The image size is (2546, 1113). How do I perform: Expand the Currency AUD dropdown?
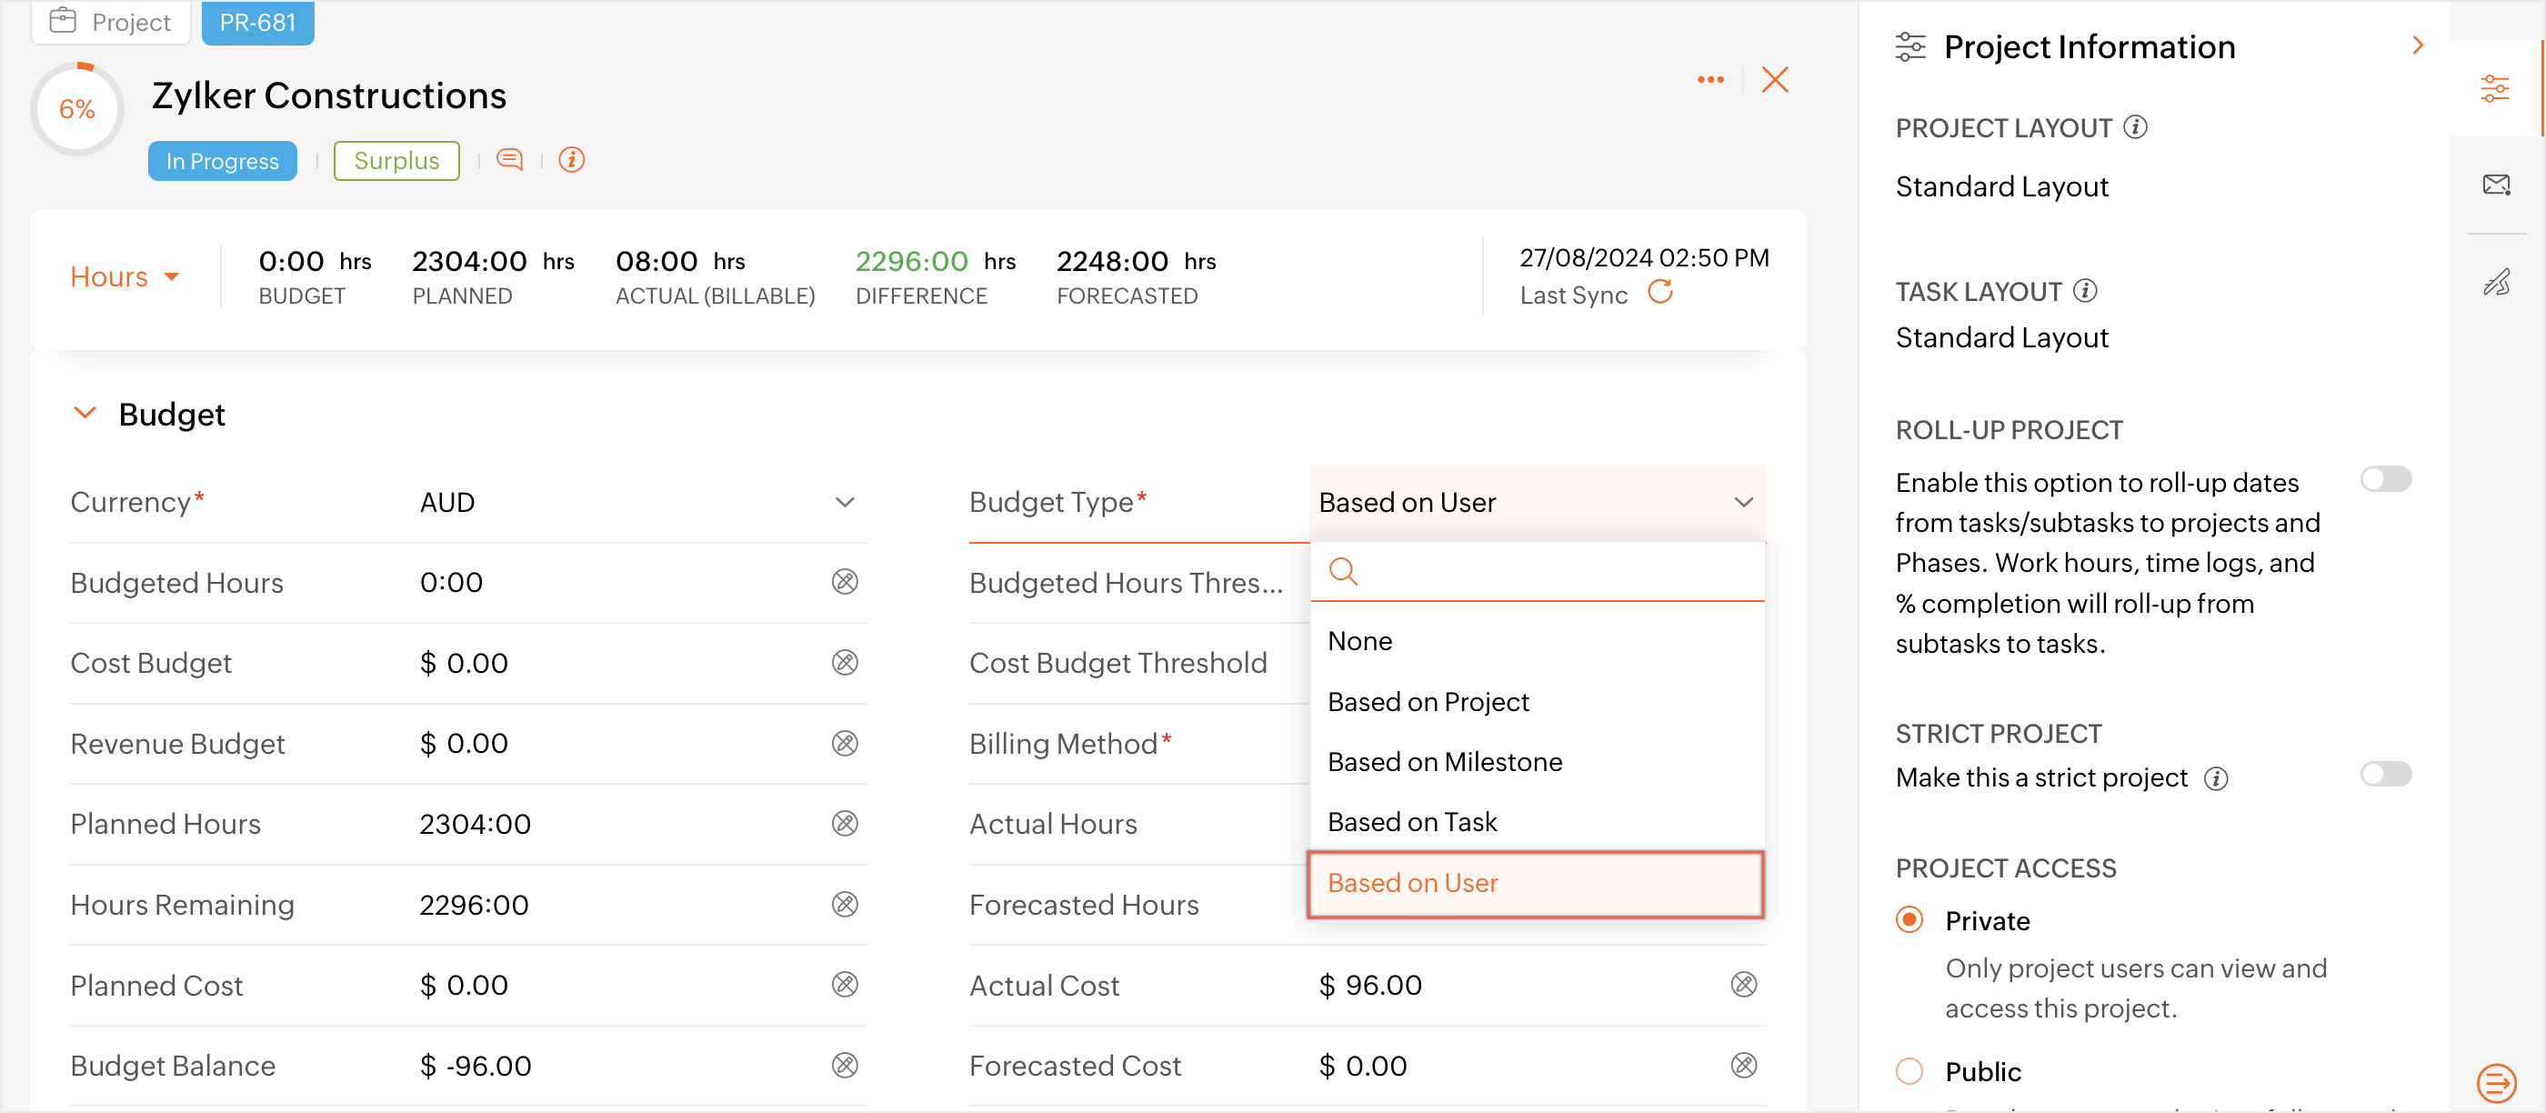(844, 502)
